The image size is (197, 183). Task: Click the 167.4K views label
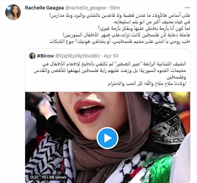[x=54, y=177]
